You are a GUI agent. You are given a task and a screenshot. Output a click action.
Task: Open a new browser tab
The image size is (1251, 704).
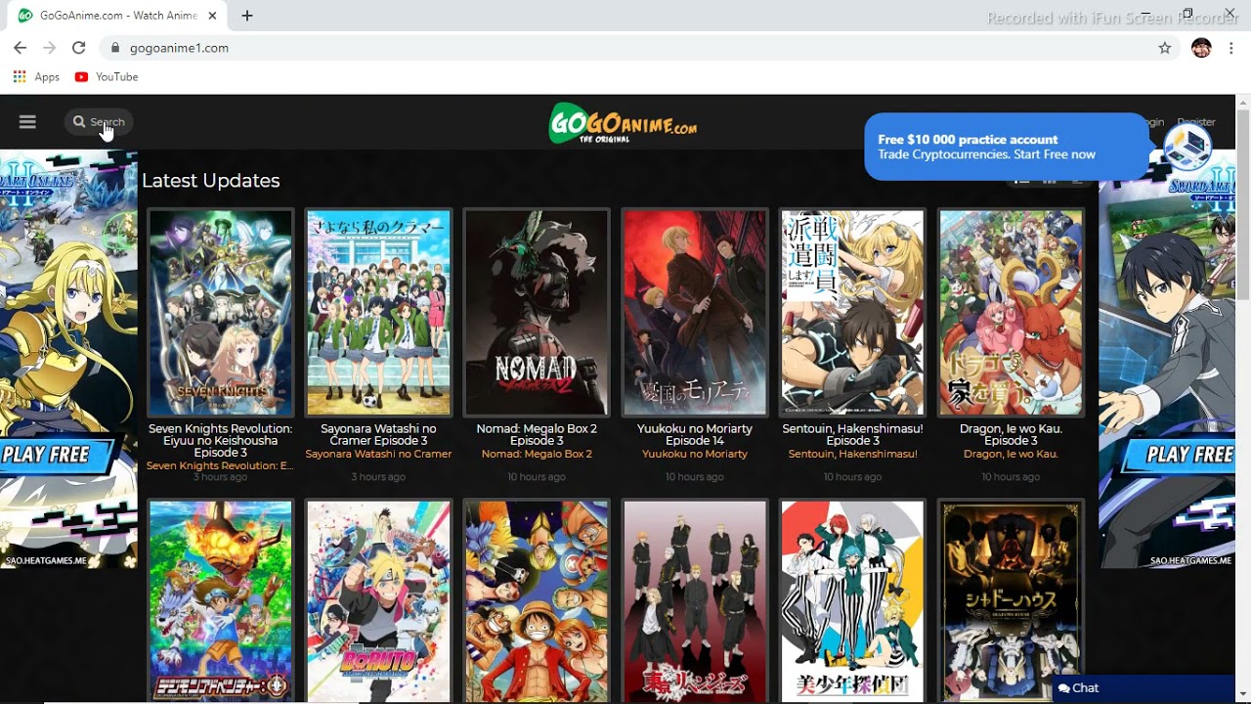point(247,16)
